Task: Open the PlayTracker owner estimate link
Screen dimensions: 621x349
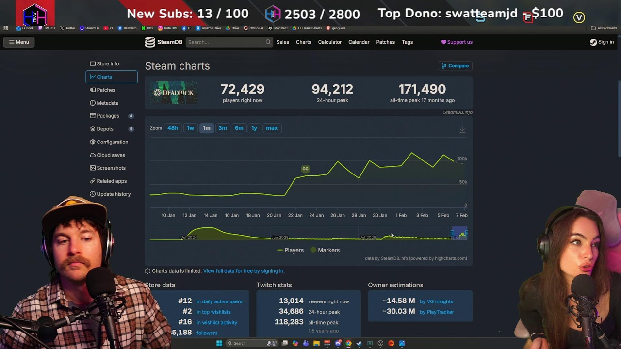Action: point(437,312)
